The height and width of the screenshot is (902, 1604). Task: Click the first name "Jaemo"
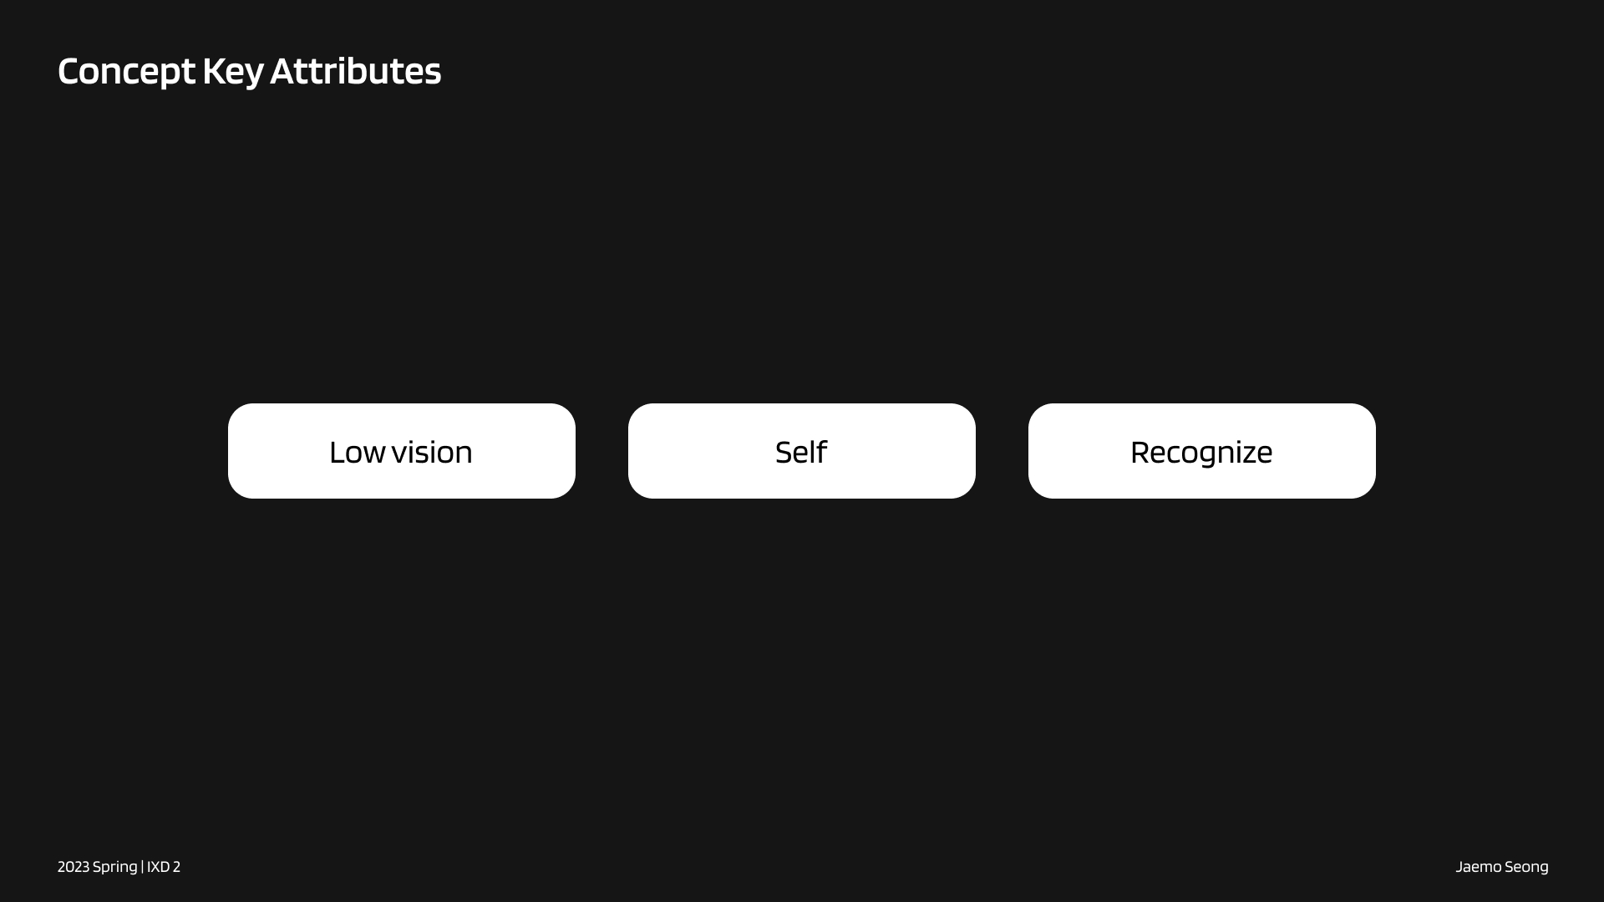(x=1478, y=867)
